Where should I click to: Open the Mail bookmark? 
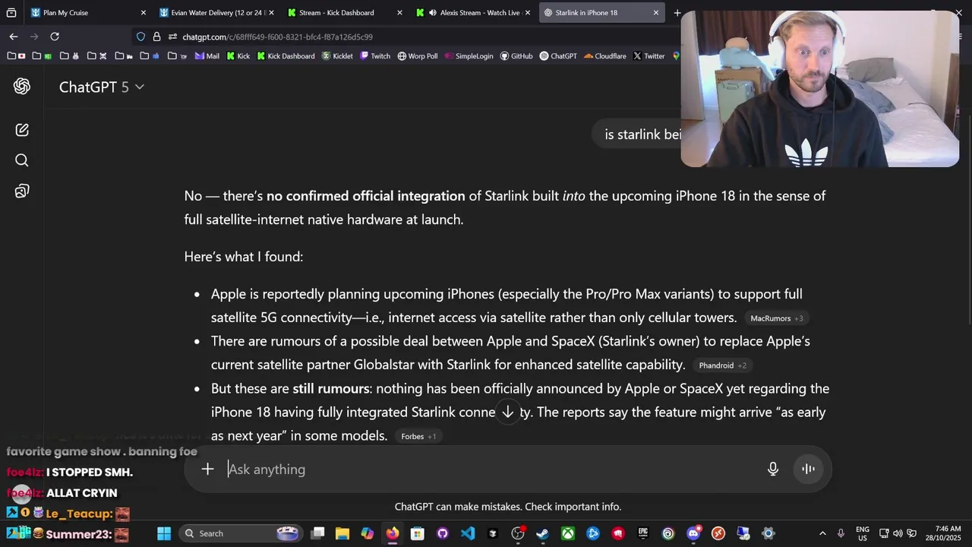[x=207, y=56]
